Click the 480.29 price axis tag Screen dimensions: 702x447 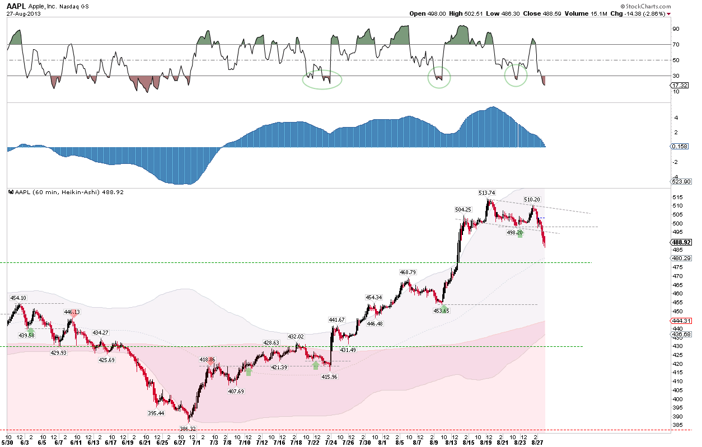[680, 258]
